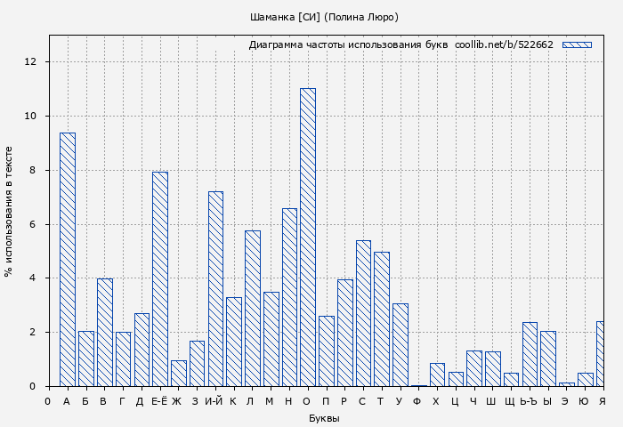This screenshot has width=623, height=427.
Task: Click the bar for letter У
Action: pyautogui.click(x=400, y=345)
